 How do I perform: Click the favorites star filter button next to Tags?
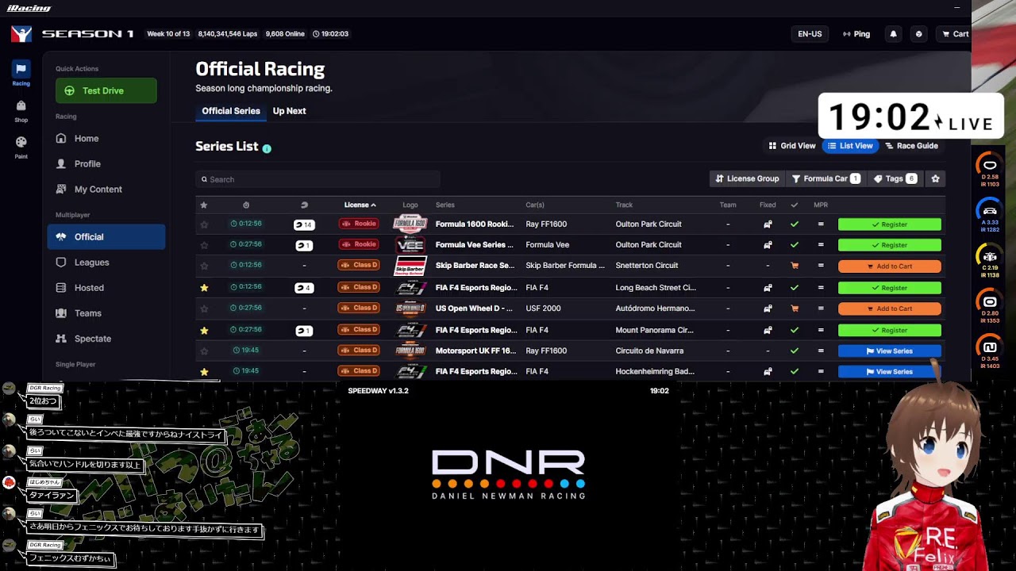coord(935,179)
